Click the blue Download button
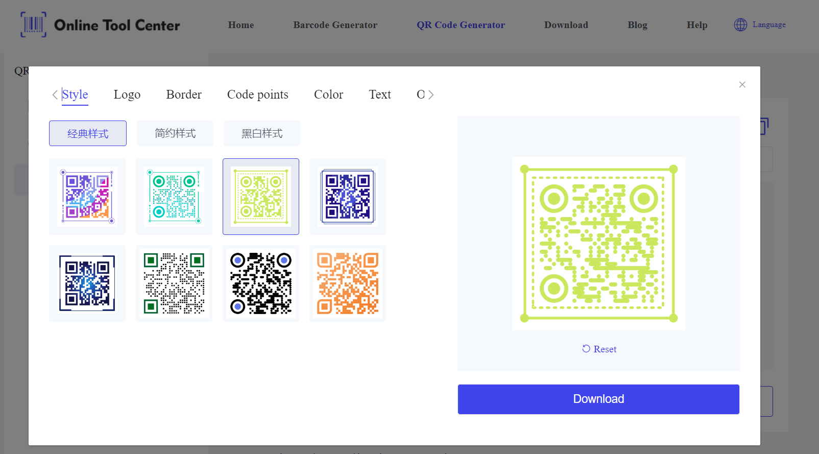Image resolution: width=819 pixels, height=454 pixels. [598, 399]
